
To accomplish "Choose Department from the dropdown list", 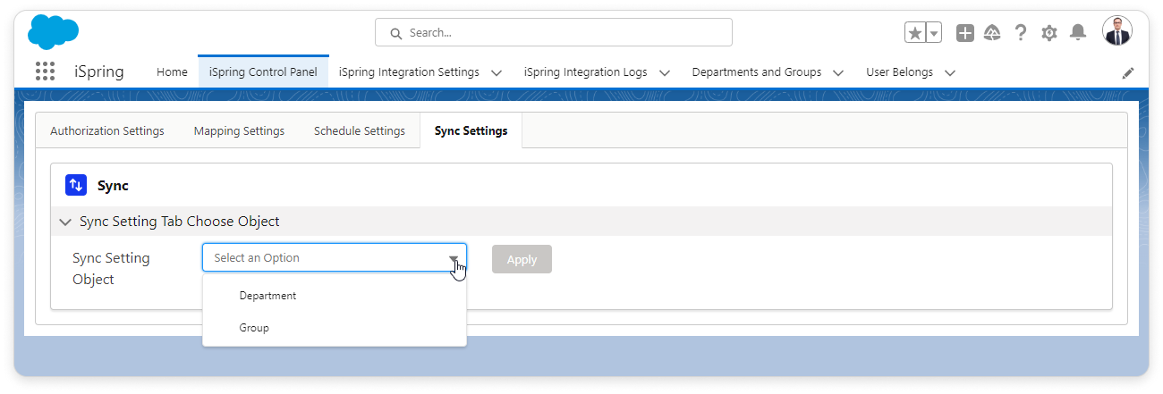I will coord(267,296).
